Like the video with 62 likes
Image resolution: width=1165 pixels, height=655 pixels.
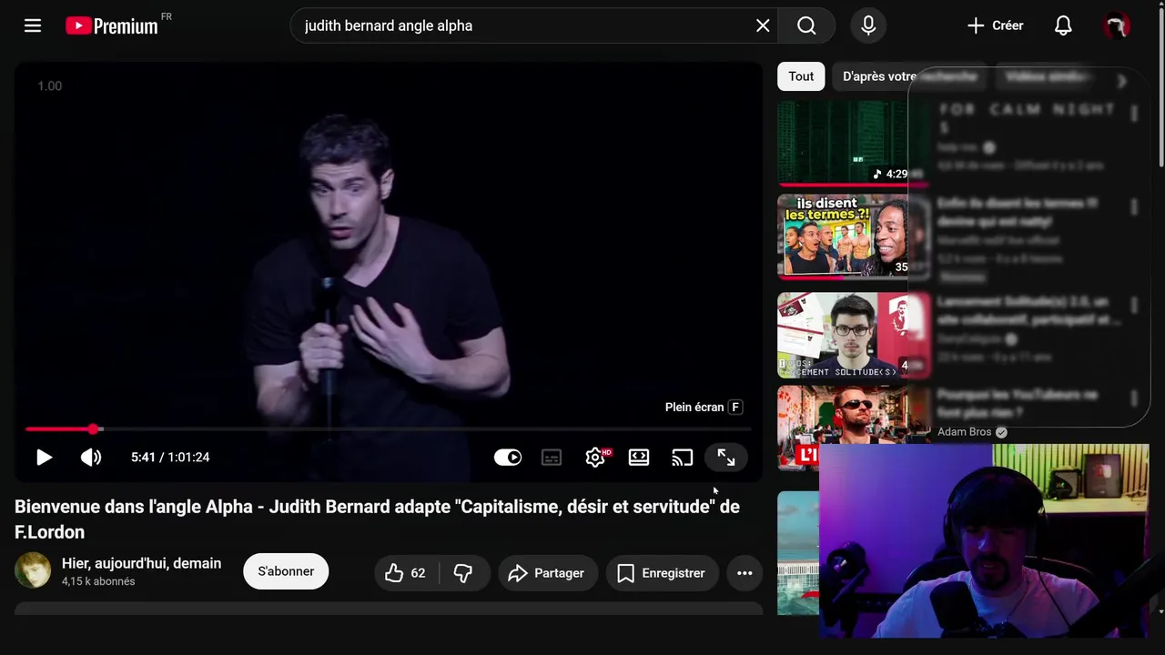coord(406,573)
